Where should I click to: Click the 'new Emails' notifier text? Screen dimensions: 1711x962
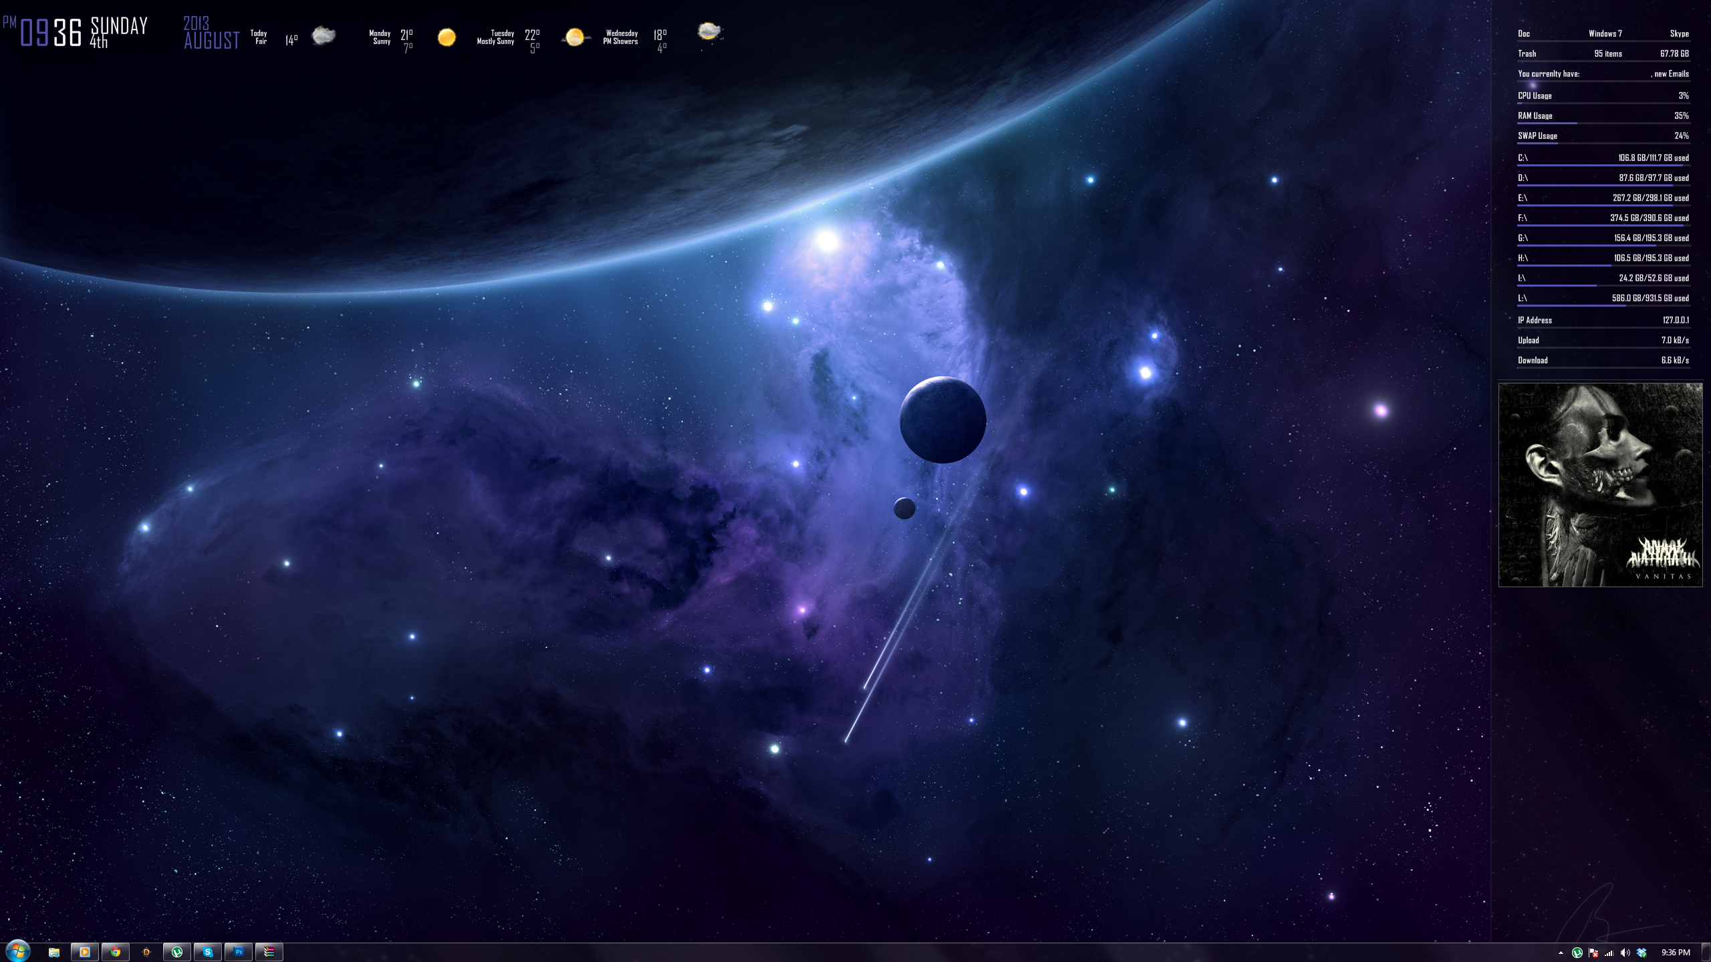pos(1671,73)
